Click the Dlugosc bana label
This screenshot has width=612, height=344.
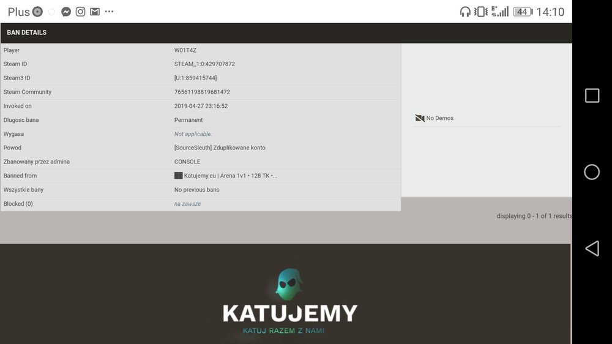pyautogui.click(x=21, y=120)
